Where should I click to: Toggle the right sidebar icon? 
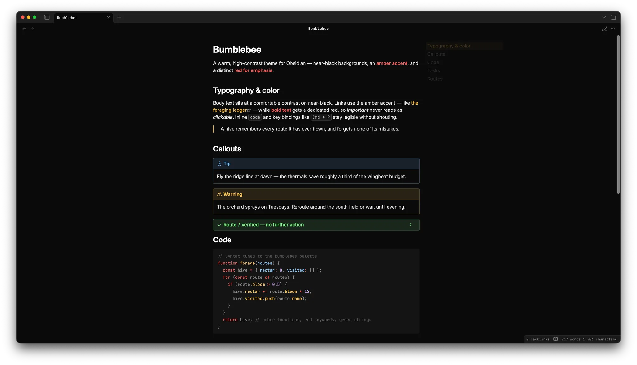tap(614, 17)
